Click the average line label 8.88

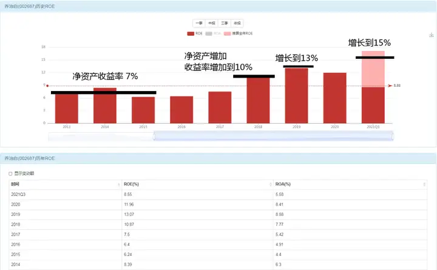[397, 86]
